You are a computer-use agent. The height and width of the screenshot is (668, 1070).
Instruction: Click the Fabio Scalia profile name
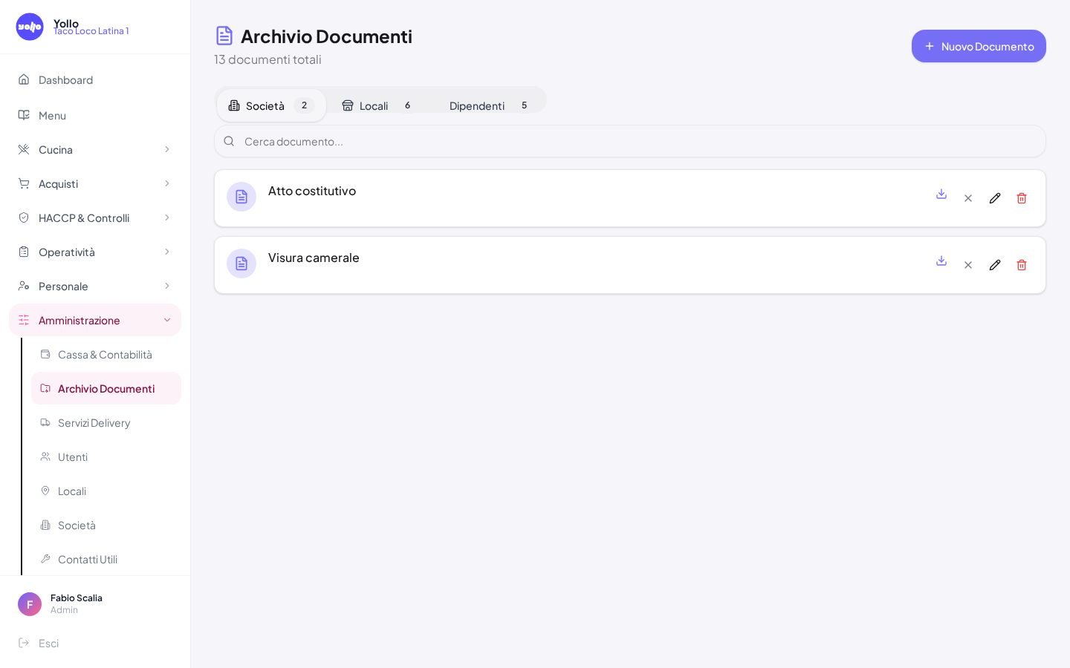pos(77,598)
